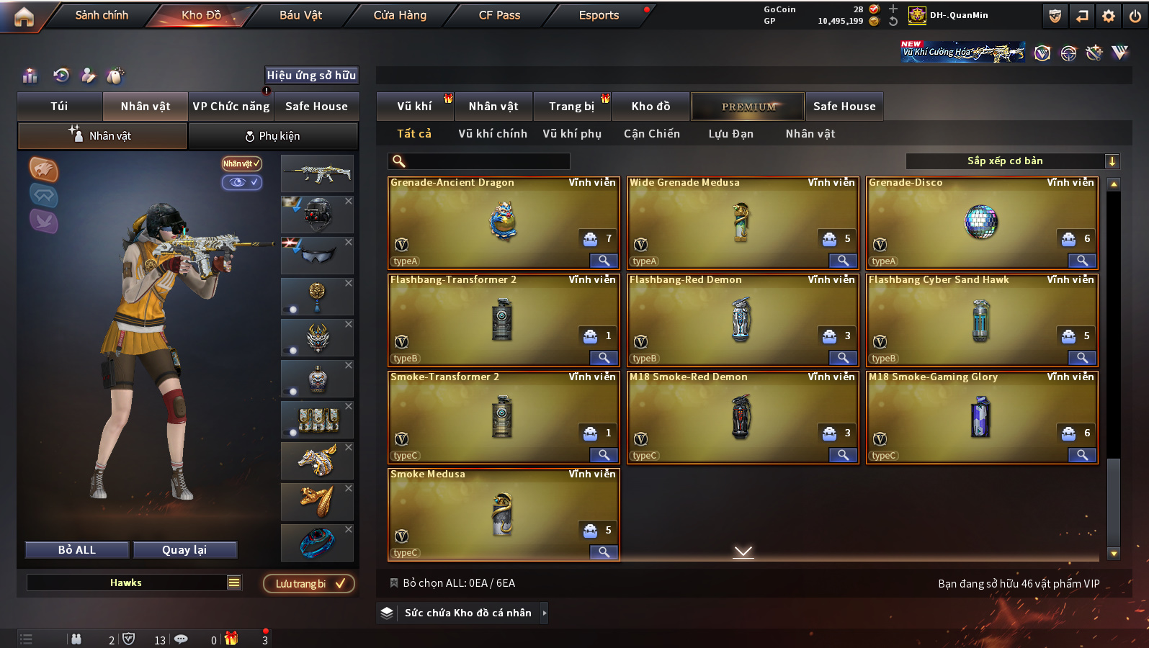Toggle the Nhân vật checkbox above character
The width and height of the screenshot is (1149, 648).
241,163
